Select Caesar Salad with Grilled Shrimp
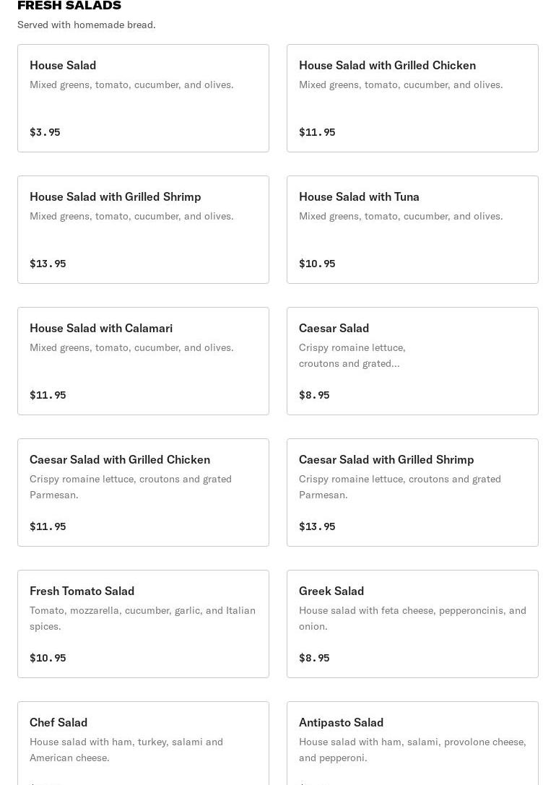 tap(412, 493)
